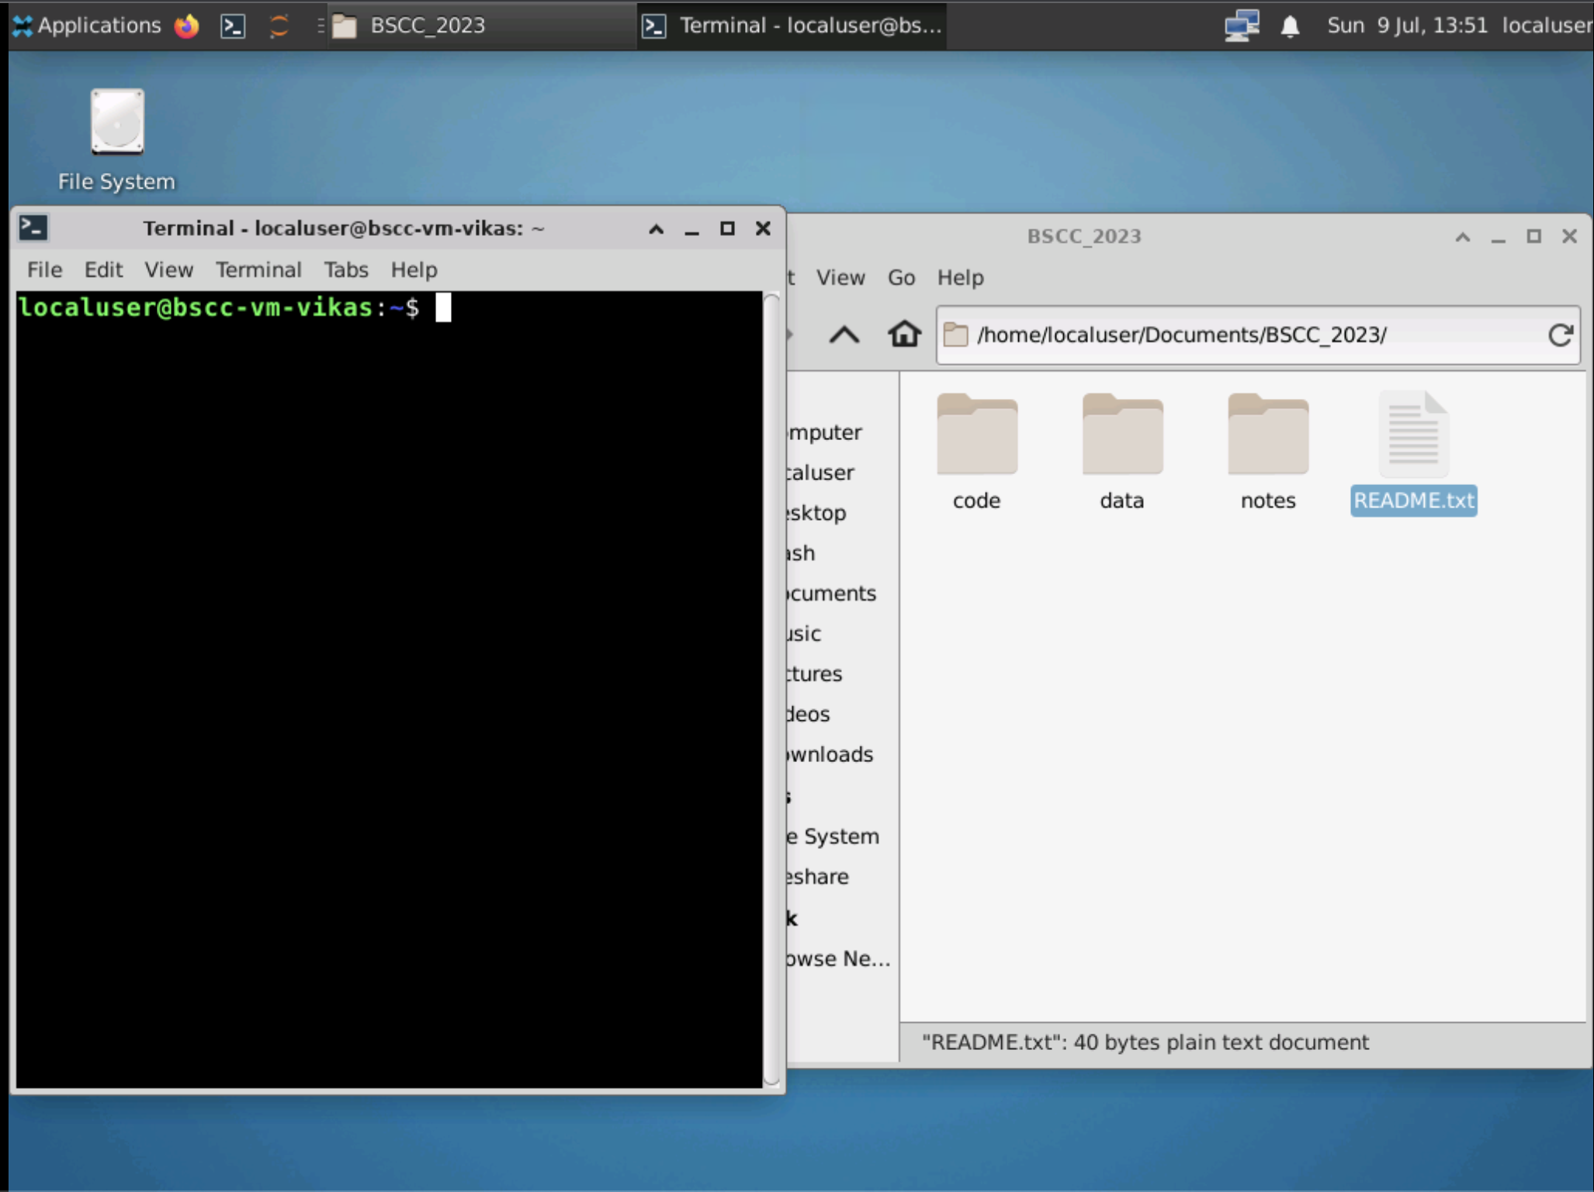Click the network connection tray icon
Screen dimensions: 1594x1192
coord(1242,26)
